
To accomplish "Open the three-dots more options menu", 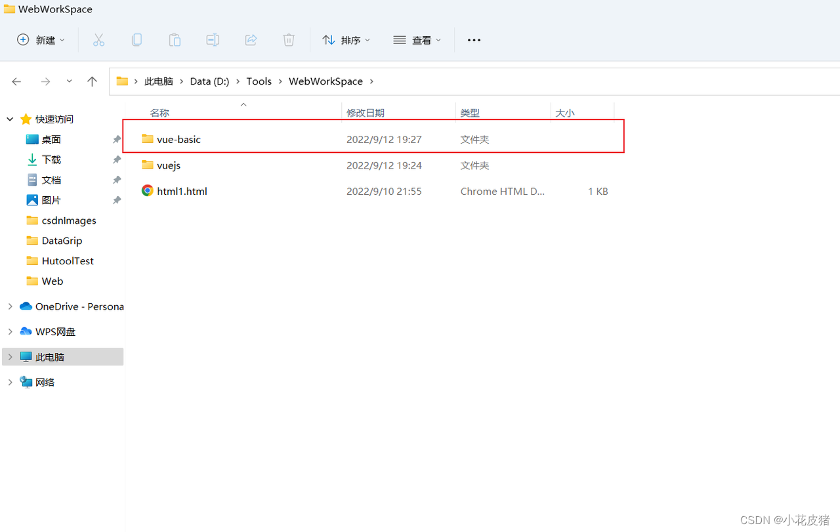I will (474, 40).
